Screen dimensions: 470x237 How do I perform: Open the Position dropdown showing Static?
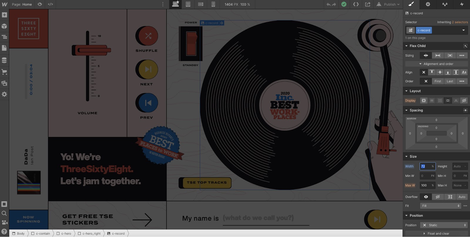(444, 225)
